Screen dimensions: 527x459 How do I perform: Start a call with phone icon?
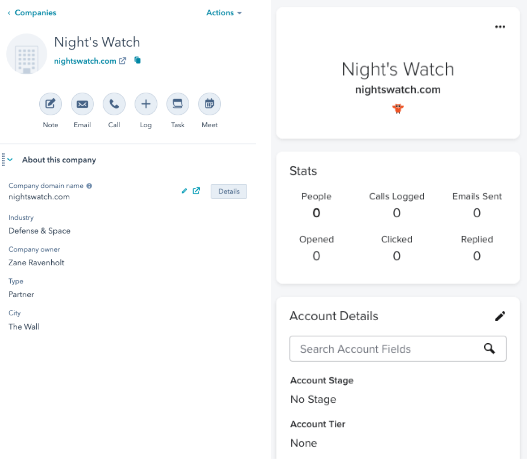(114, 104)
